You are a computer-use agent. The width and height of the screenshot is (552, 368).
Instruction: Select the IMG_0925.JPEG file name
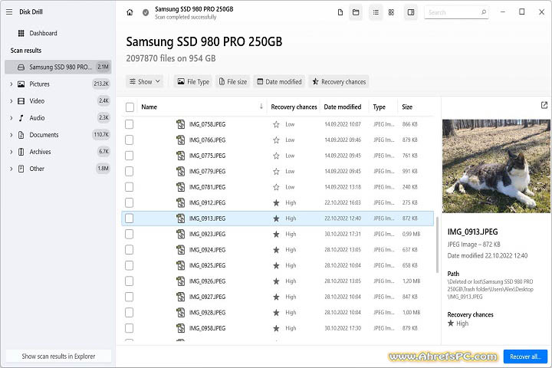tap(207, 265)
